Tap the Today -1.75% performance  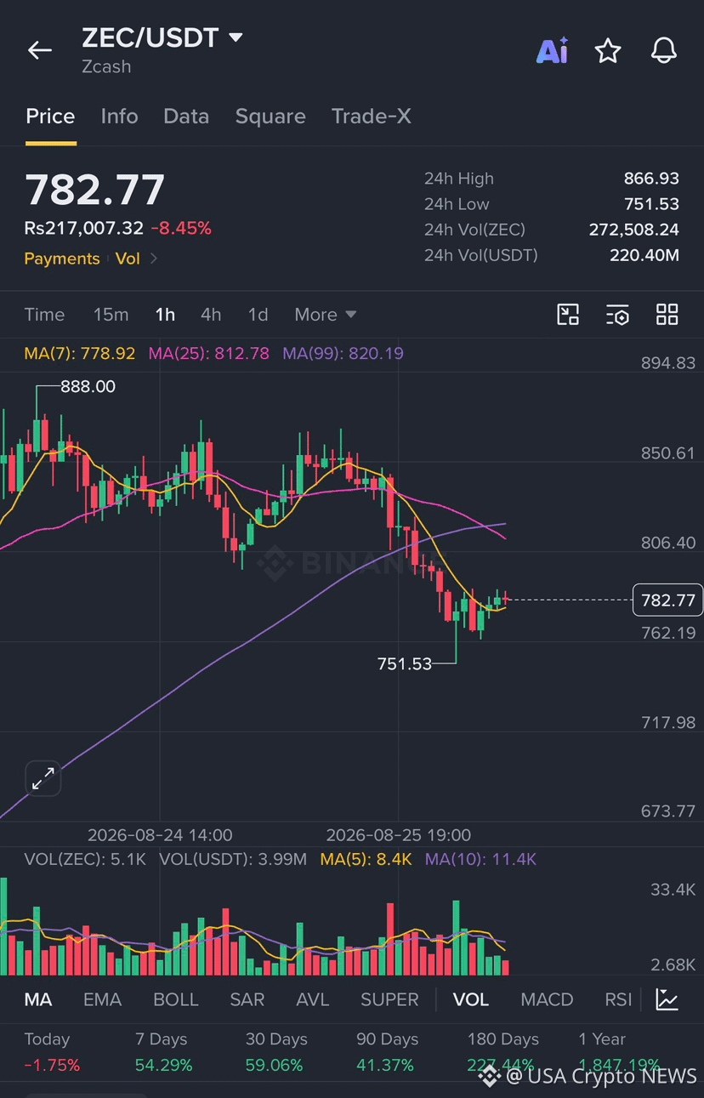click(x=52, y=1052)
